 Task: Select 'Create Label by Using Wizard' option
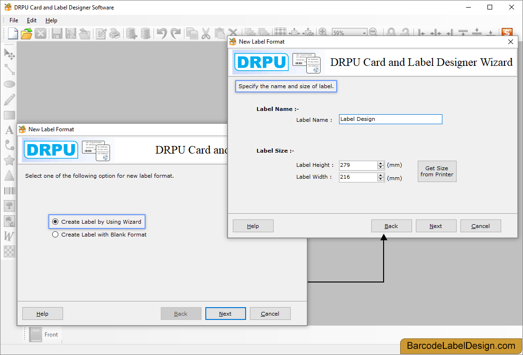point(97,222)
